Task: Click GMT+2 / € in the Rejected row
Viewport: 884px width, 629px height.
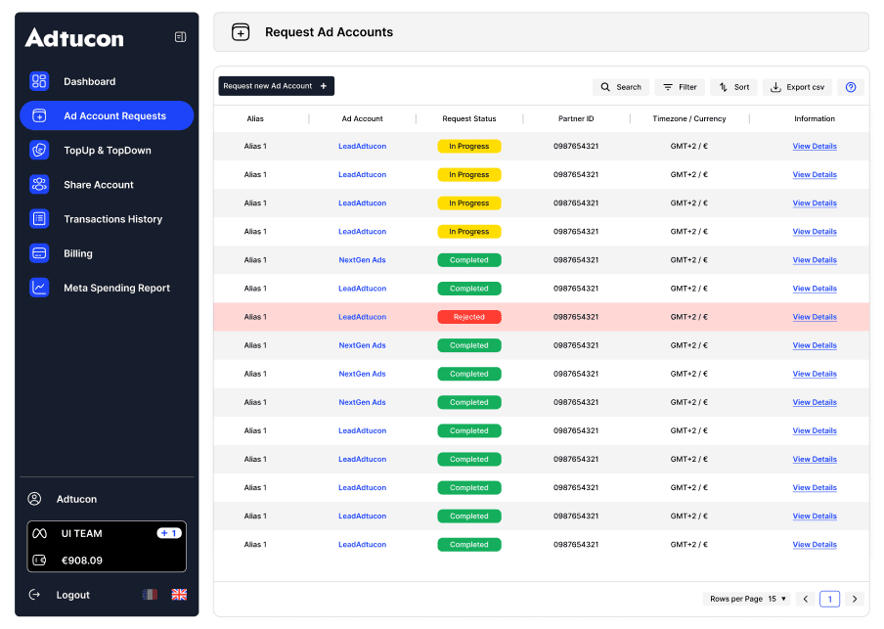Action: tap(689, 317)
